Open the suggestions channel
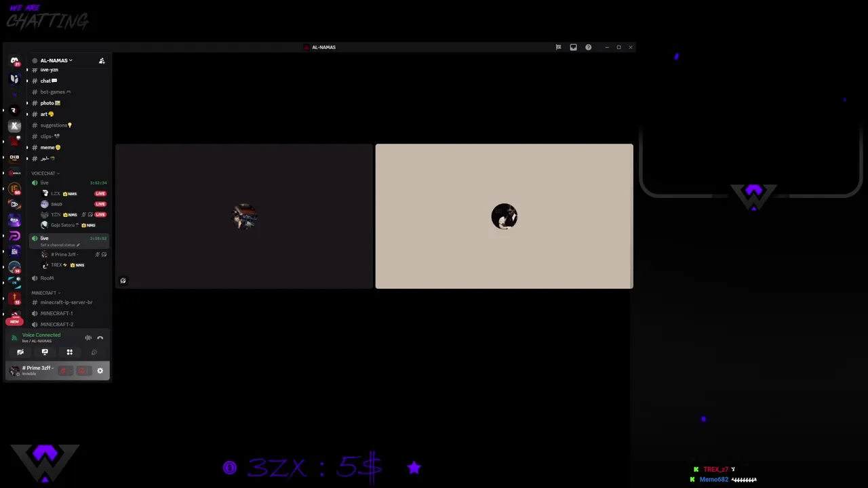 [68, 125]
